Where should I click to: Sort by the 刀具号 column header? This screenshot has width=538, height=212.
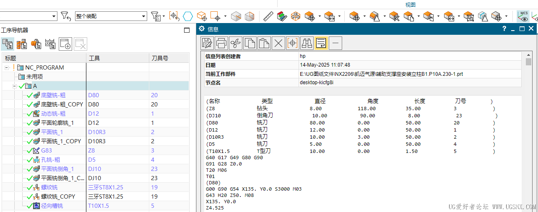(x=169, y=58)
